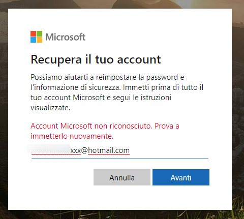The height and width of the screenshot is (219, 244).
Task: Click the Microsoft four-square logo icon
Action: point(36,37)
